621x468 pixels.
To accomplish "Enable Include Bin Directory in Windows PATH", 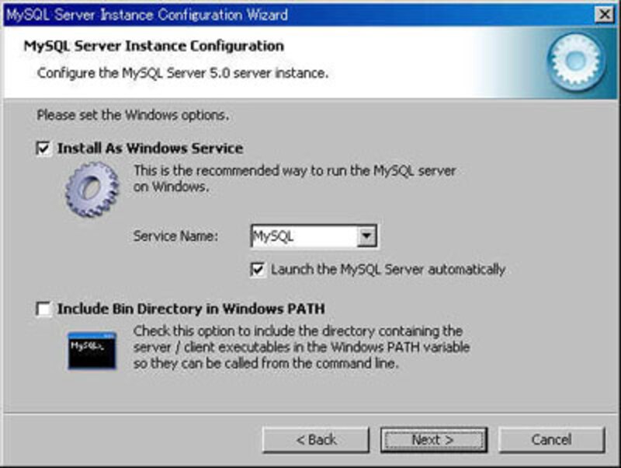I will 43,309.
